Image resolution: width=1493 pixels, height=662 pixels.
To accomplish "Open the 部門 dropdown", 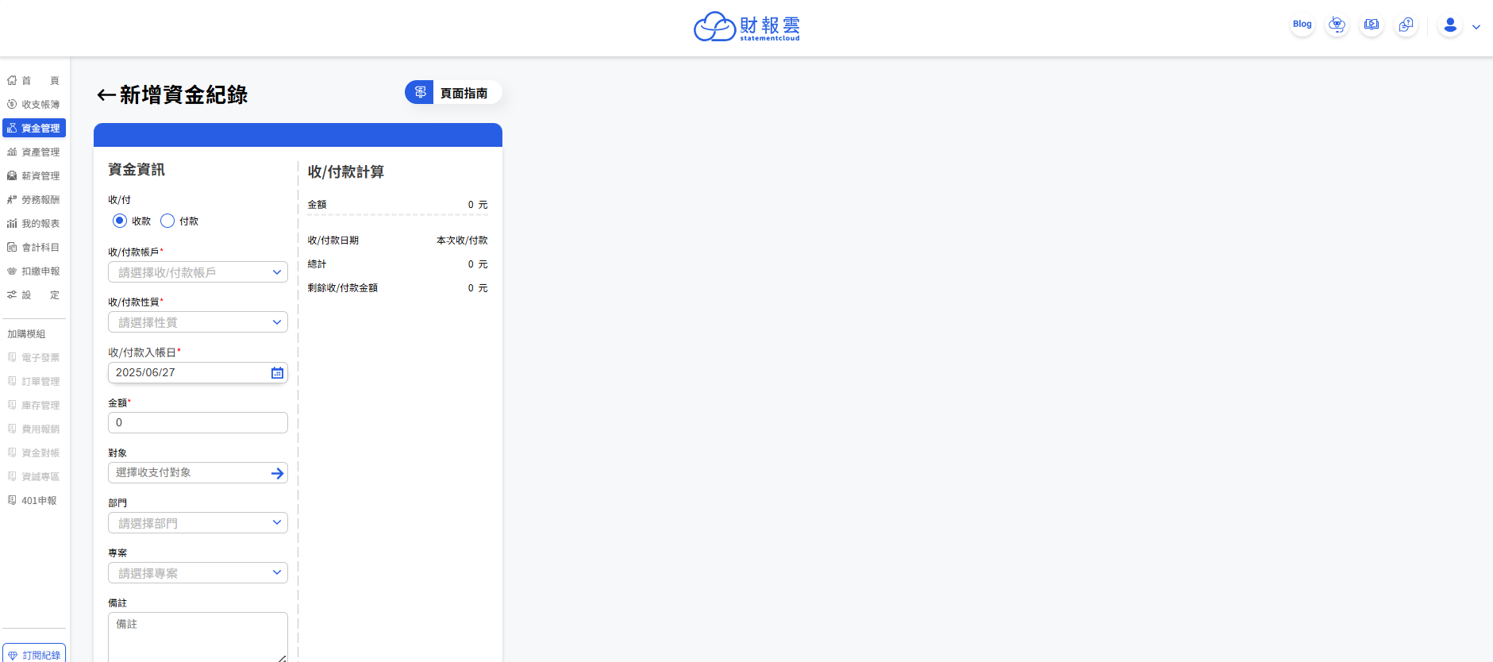I will (198, 523).
